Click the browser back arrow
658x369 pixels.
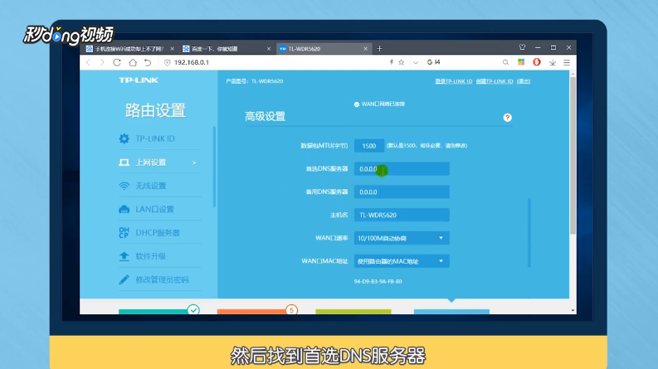(88, 62)
